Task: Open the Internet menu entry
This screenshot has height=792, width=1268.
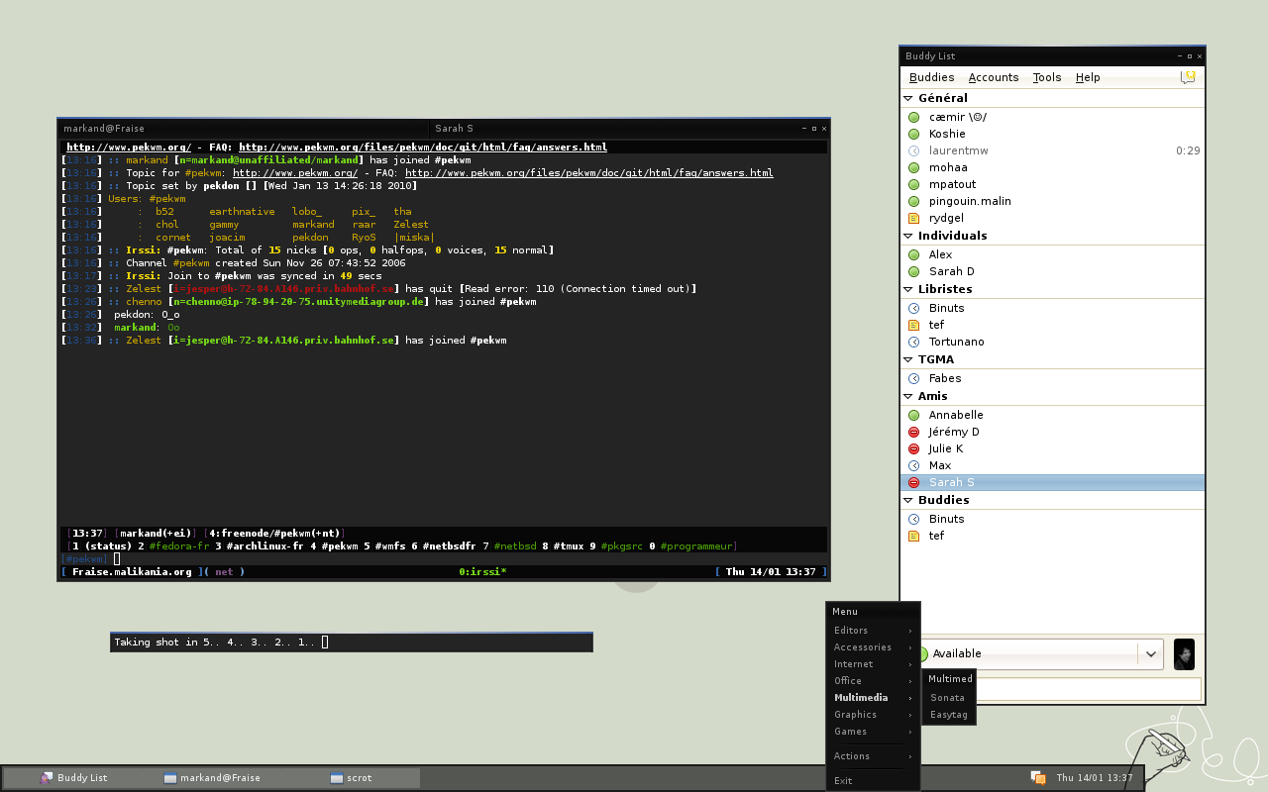Action: pyautogui.click(x=873, y=664)
